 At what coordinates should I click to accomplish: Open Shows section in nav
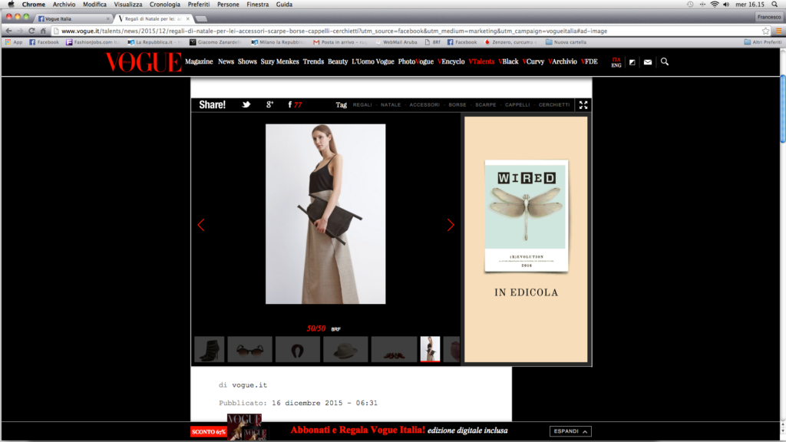pyautogui.click(x=247, y=61)
